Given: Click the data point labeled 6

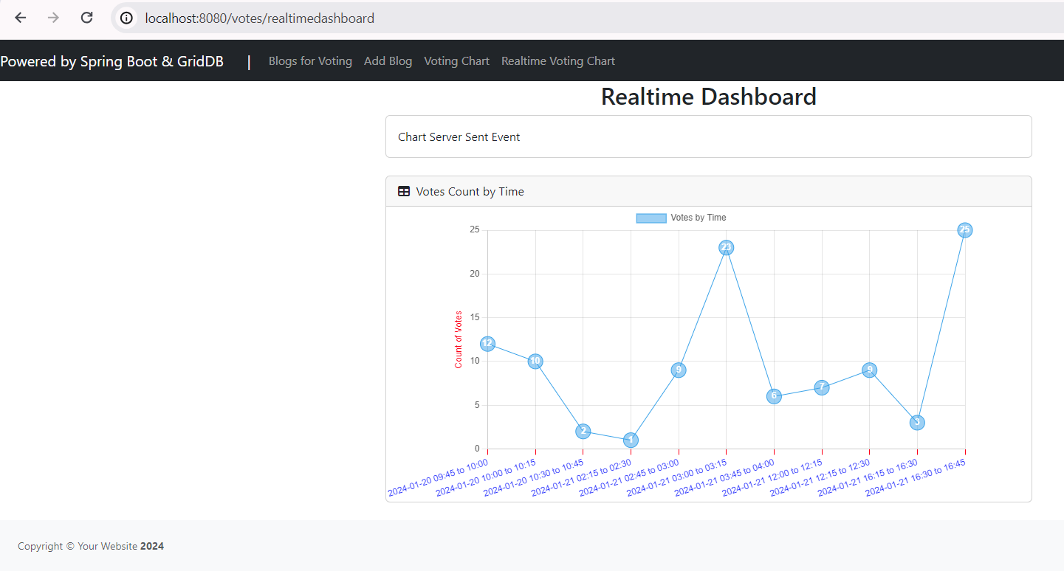Looking at the screenshot, I should [x=774, y=396].
